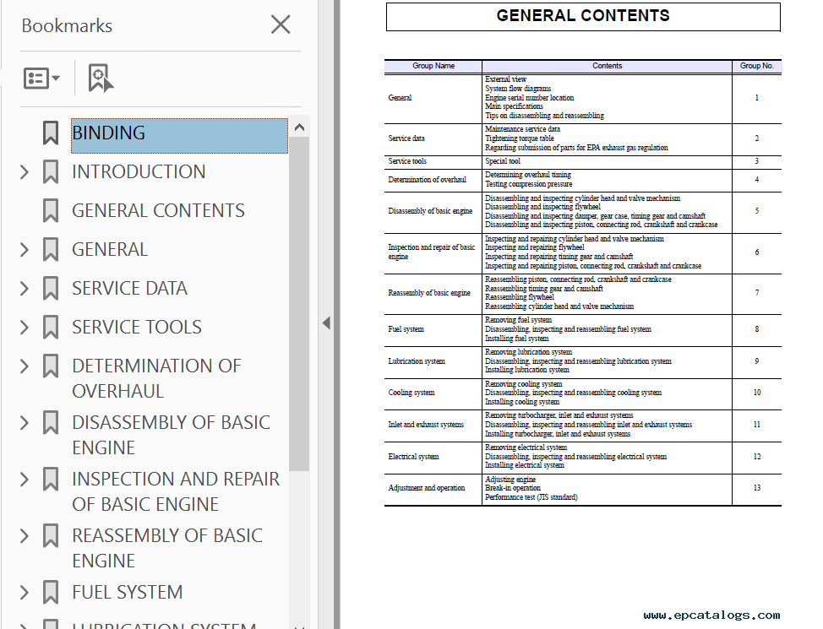The image size is (823, 629).
Task: Open the INTRODUCTION bookmark
Action: (139, 172)
